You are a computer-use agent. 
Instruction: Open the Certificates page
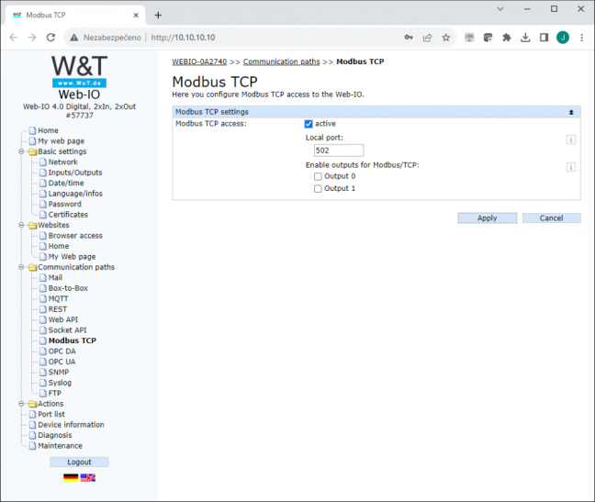pos(68,215)
